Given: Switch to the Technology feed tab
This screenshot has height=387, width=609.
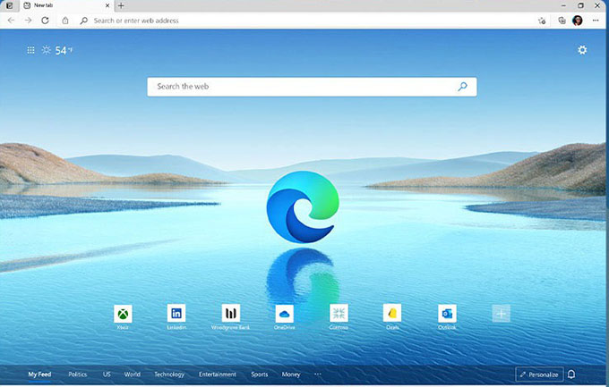Looking at the screenshot, I should coord(169,374).
